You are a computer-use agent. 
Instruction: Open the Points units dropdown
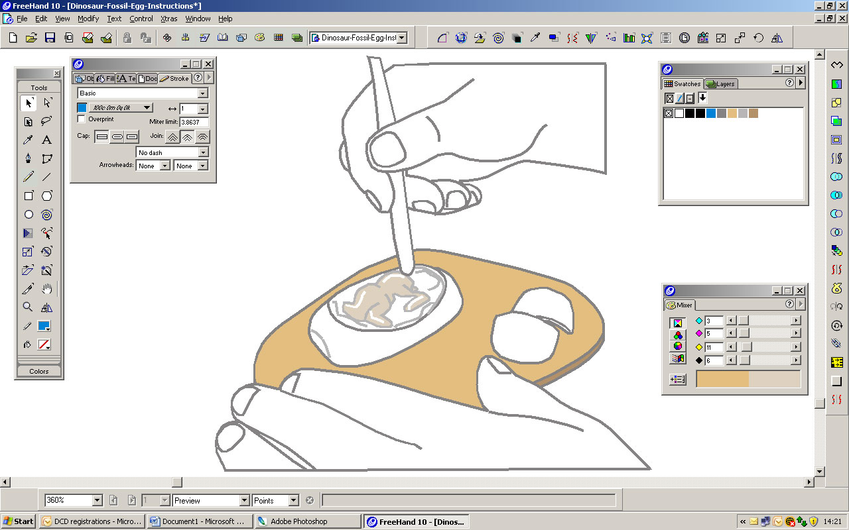pos(276,500)
